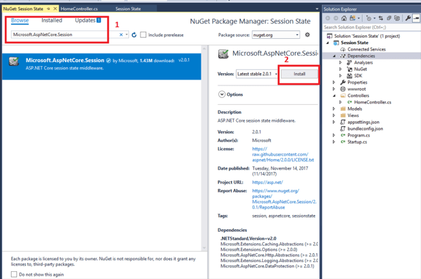Select HomeController.cs in Solution Explorer tree
This screenshot has height=279, width=421.
click(372, 102)
